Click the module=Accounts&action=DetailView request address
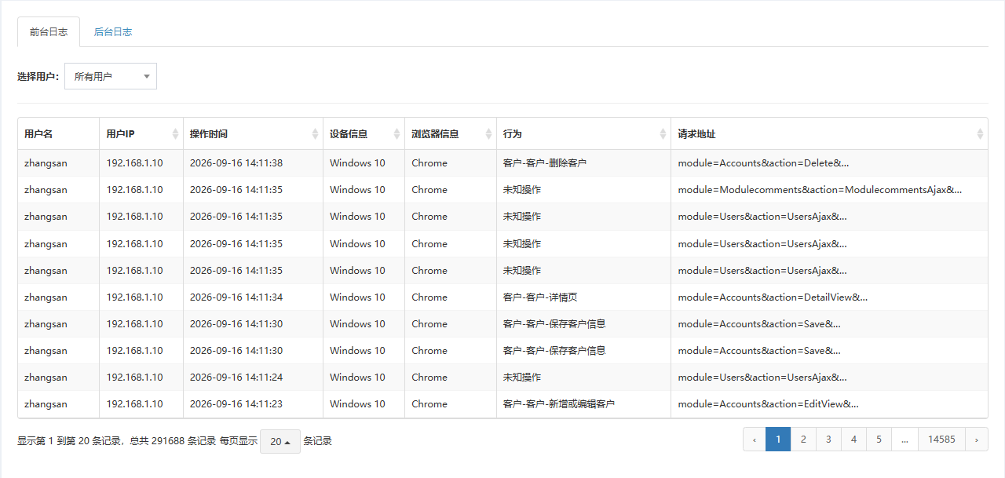The image size is (1005, 478). tap(773, 297)
